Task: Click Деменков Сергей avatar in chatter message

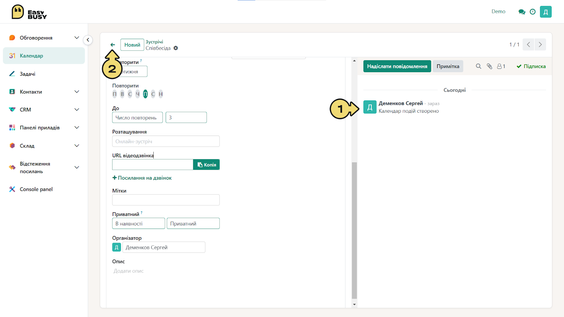Action: pyautogui.click(x=370, y=107)
